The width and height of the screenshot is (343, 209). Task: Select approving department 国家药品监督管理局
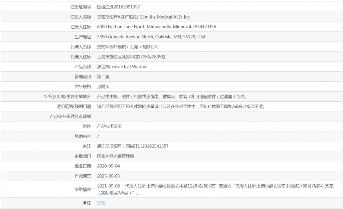pyautogui.click(x=116, y=156)
